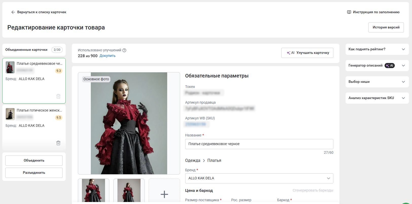Viewport: 412px width, 204px height.
Task: Select the first small photo thumbnail below main
Action: (x=93, y=191)
